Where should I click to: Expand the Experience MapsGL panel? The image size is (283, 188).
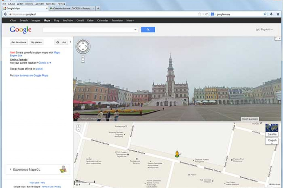[38, 170]
